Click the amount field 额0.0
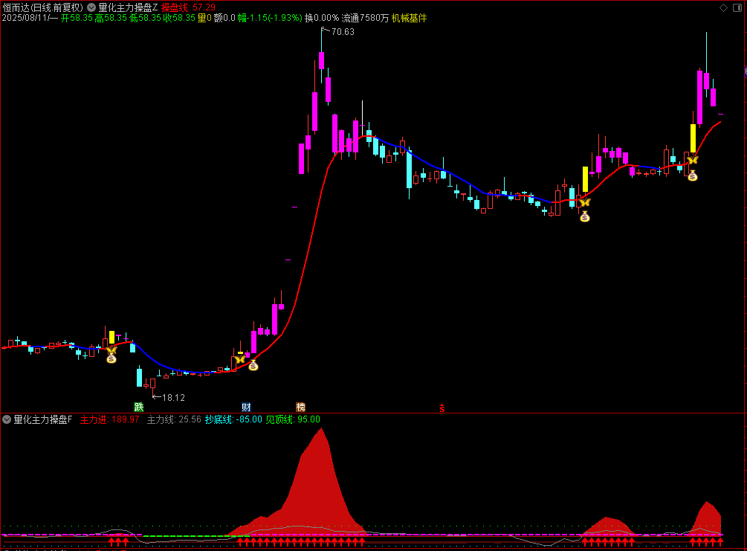 click(224, 18)
